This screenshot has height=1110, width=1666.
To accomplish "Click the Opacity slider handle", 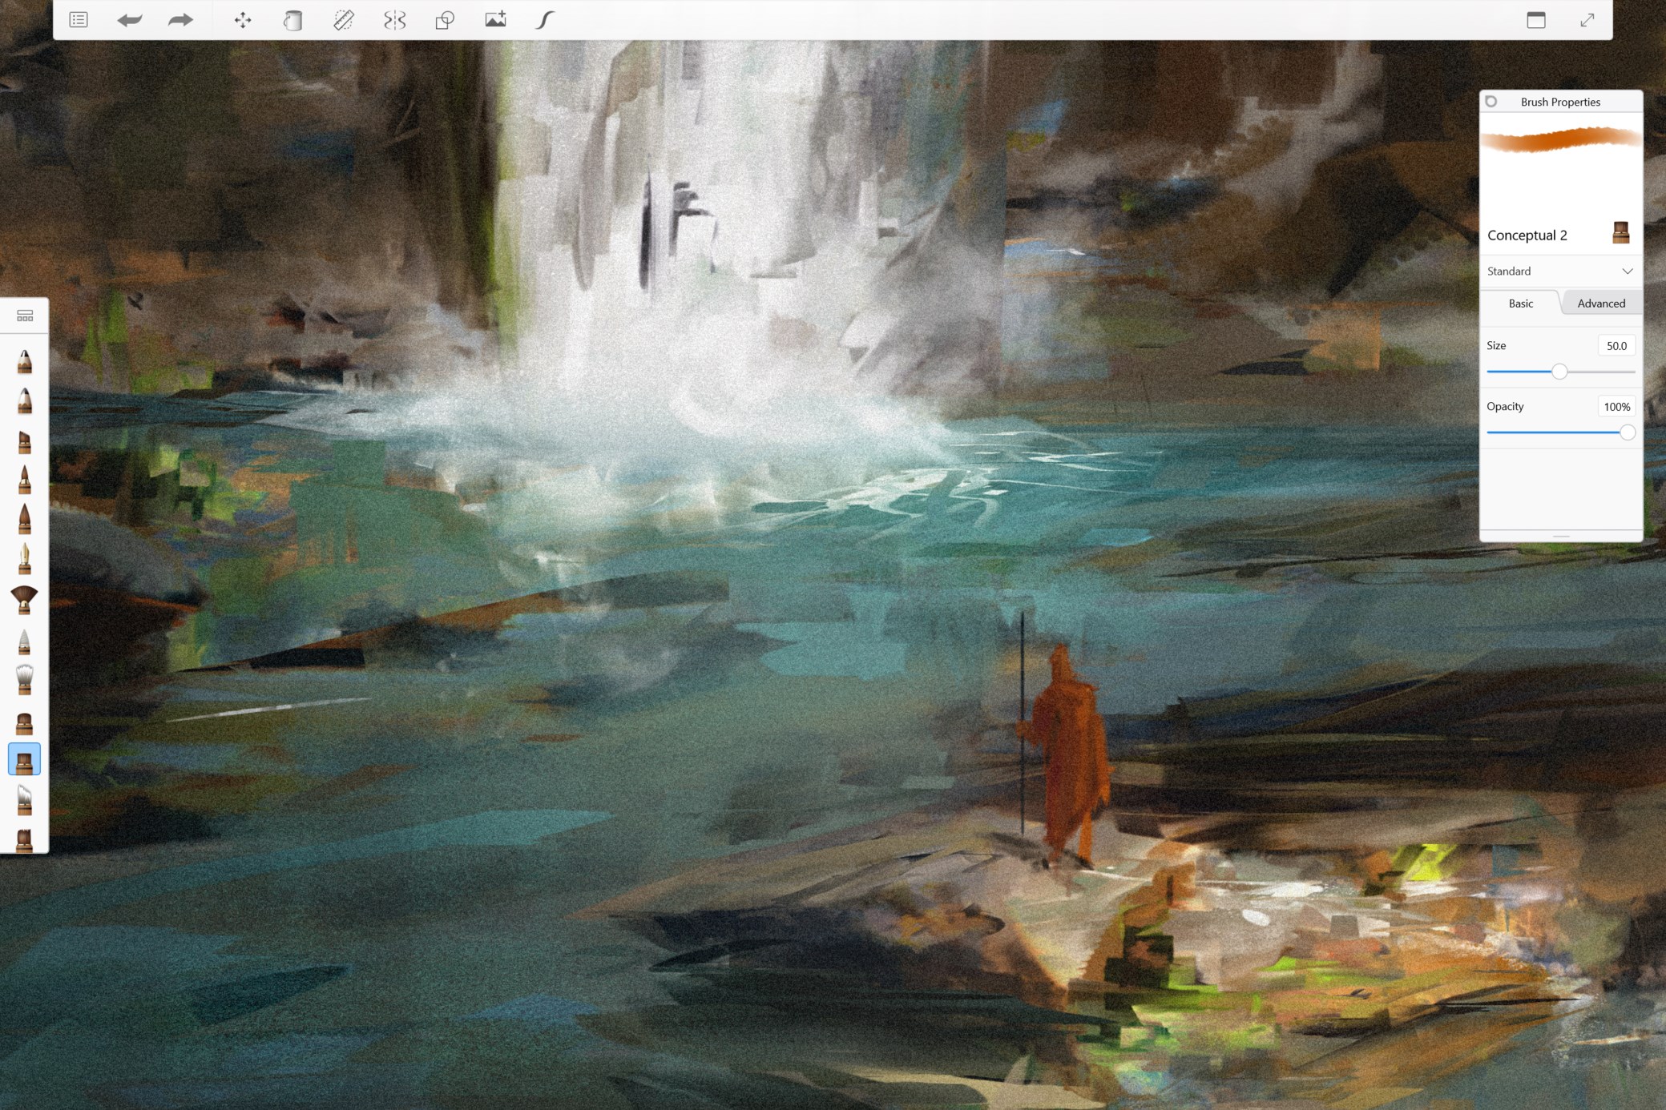I will click(x=1627, y=432).
